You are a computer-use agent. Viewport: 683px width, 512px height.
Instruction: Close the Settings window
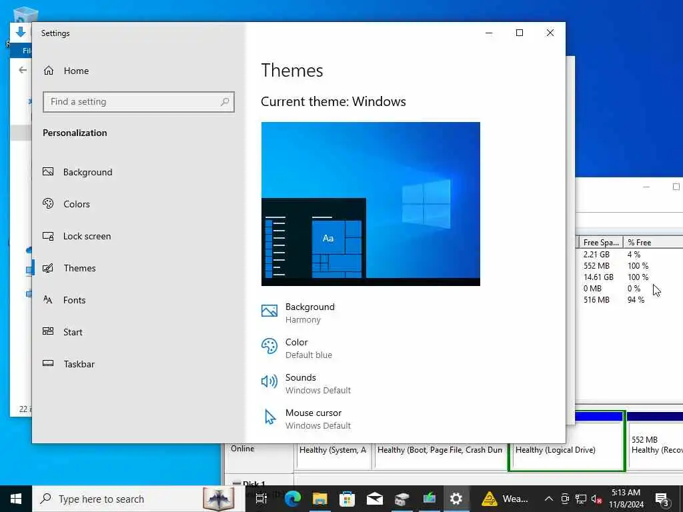tap(550, 33)
